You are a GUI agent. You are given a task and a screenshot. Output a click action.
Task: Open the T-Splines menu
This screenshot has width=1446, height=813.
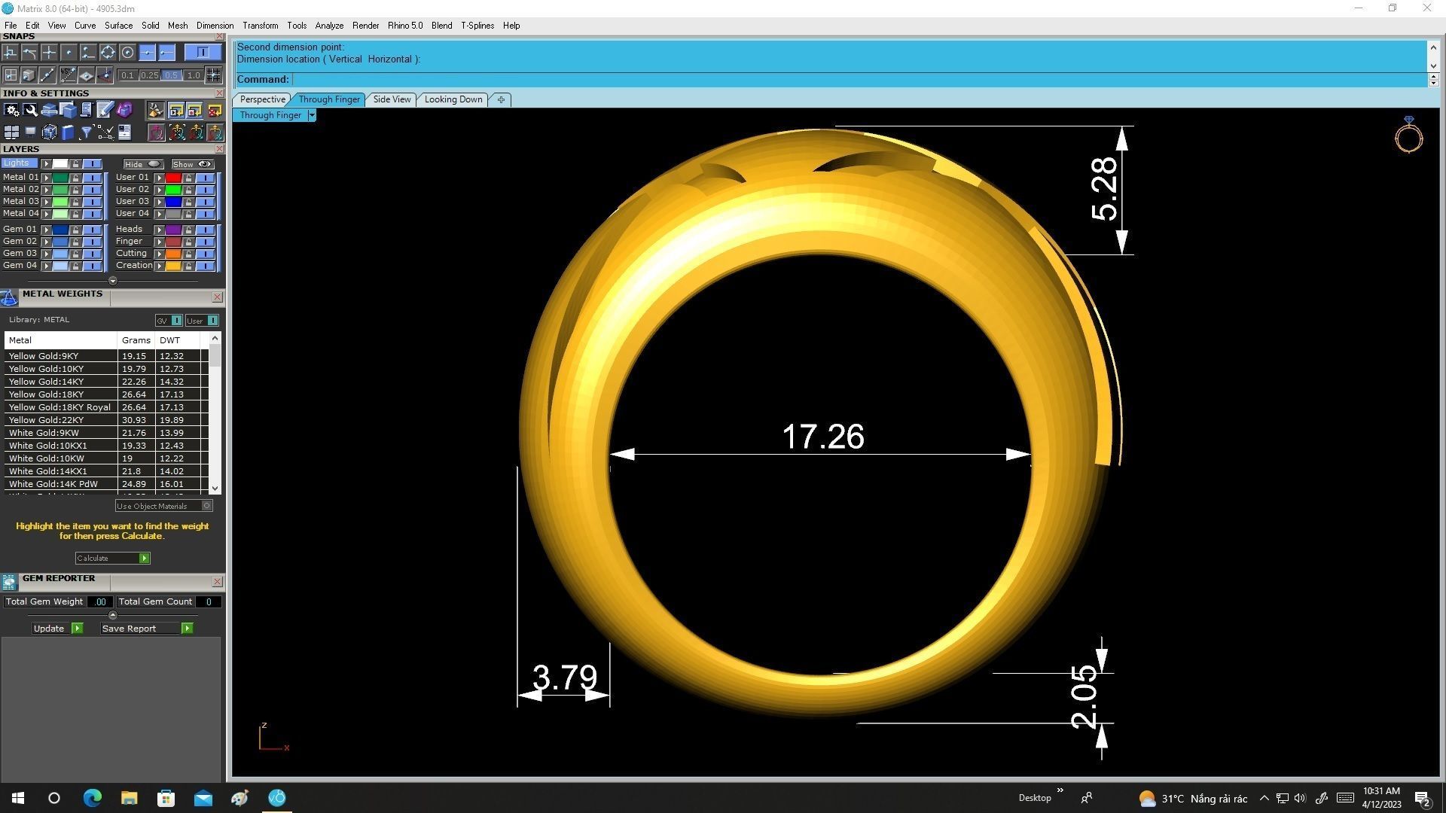(x=477, y=26)
